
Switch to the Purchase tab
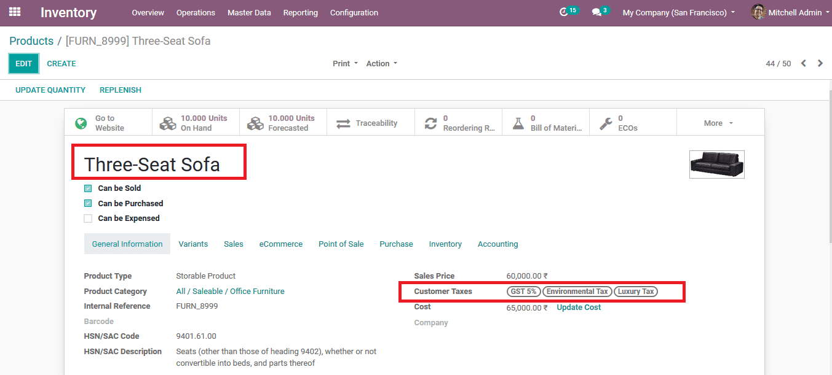pyautogui.click(x=396, y=244)
